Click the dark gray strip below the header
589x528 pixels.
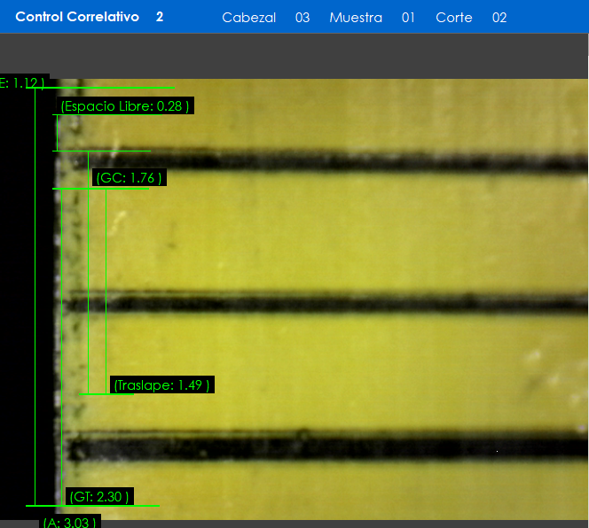click(294, 55)
